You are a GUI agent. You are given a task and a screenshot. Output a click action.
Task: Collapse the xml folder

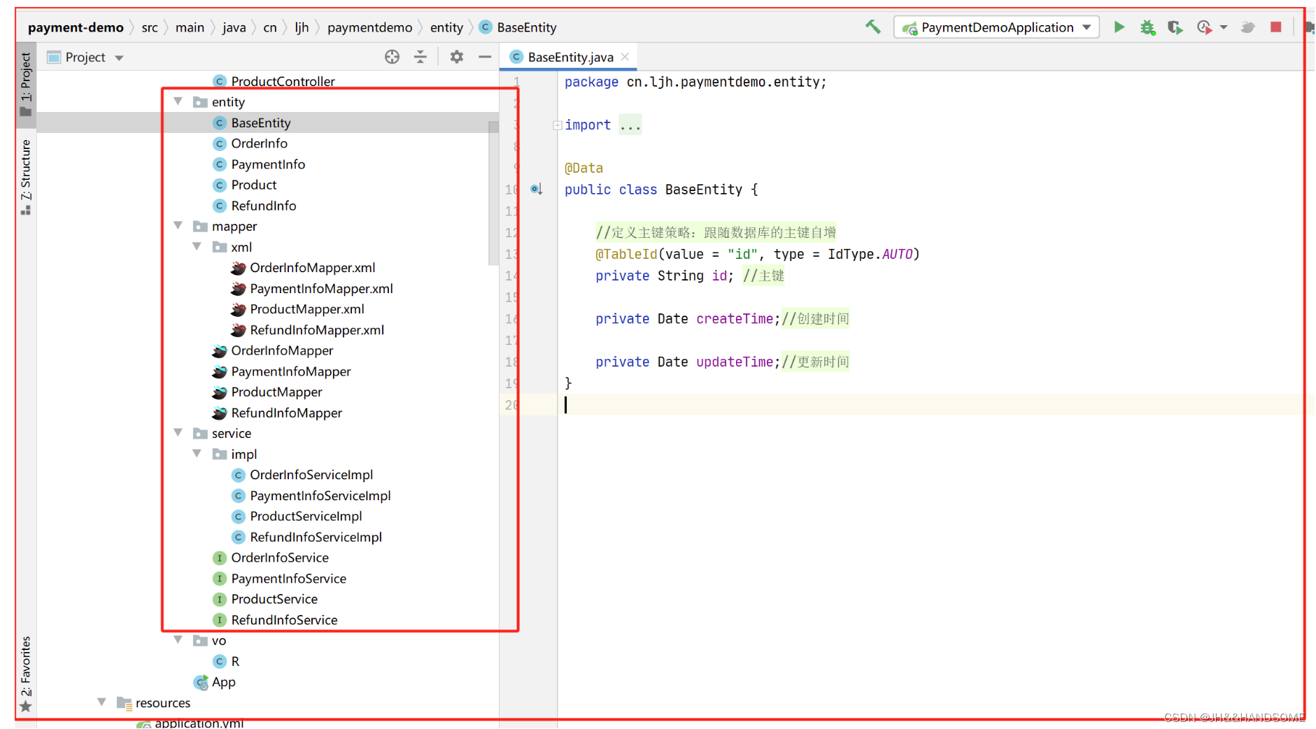click(197, 246)
